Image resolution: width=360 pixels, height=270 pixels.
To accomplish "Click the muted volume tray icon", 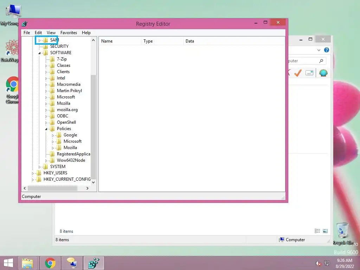I will tap(318, 263).
